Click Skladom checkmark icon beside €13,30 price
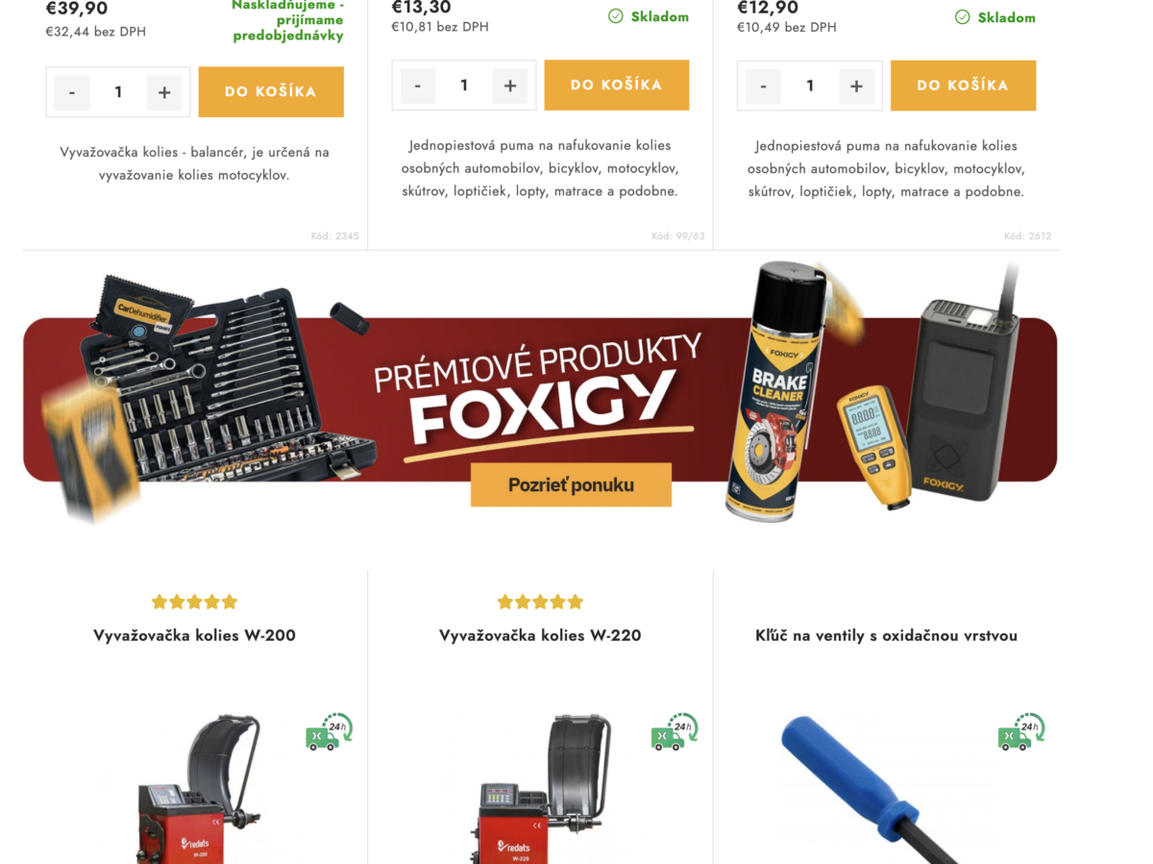This screenshot has width=1153, height=864. point(616,16)
